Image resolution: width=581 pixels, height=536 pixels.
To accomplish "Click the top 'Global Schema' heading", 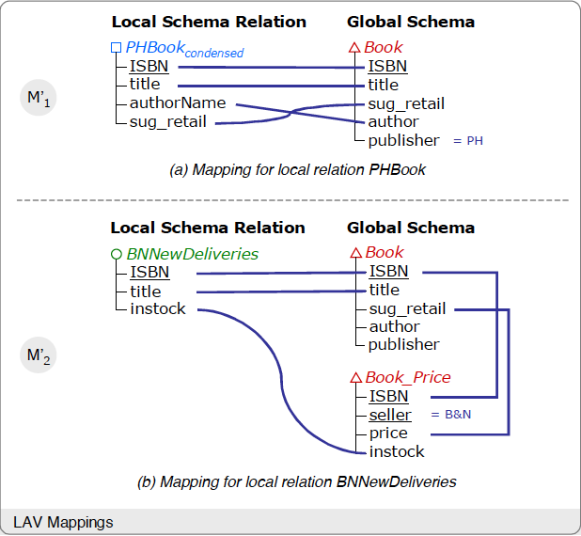I will (x=411, y=22).
